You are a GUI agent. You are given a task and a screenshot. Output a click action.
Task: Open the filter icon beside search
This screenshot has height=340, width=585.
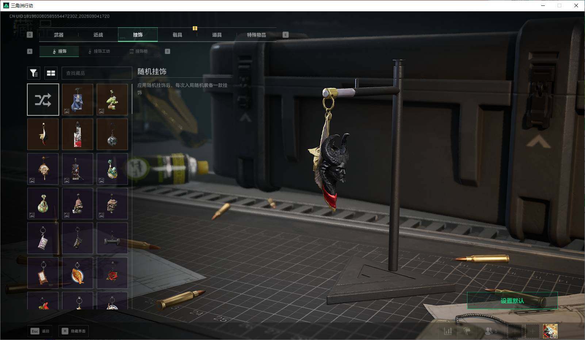pos(34,73)
